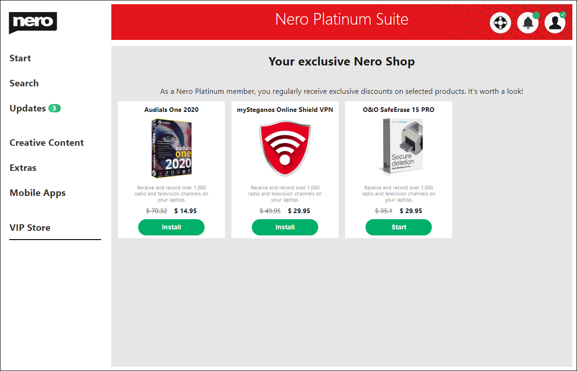Go to the Start section
This screenshot has height=371, width=577.
pyautogui.click(x=20, y=58)
